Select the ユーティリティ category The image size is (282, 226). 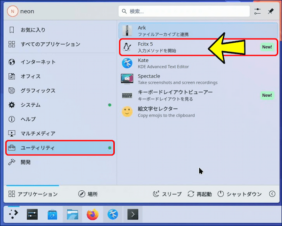(x=60, y=148)
